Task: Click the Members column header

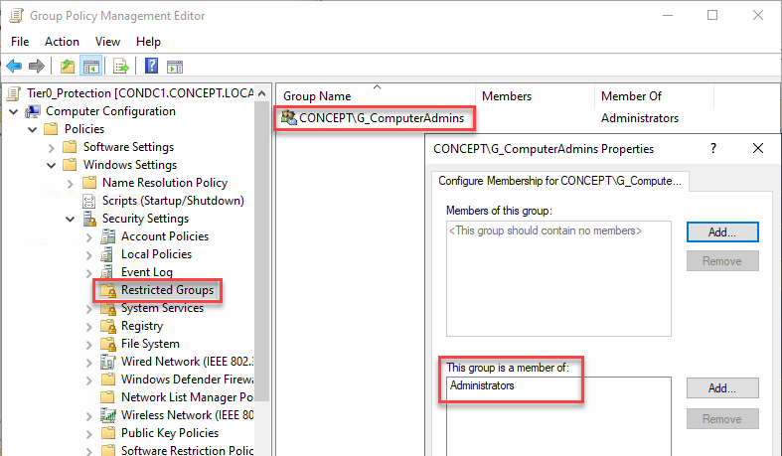Action: click(535, 95)
